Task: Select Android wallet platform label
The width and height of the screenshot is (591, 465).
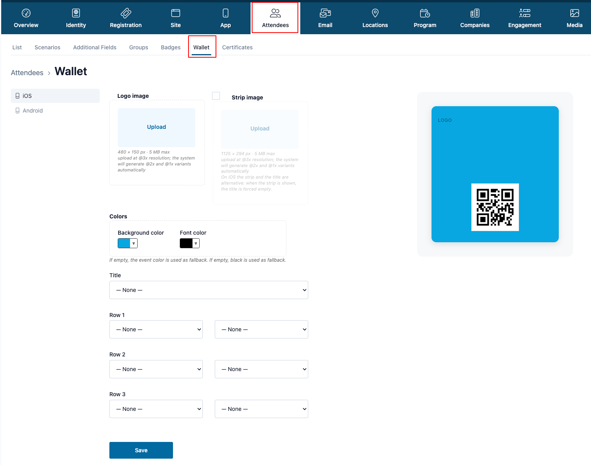Action: click(33, 111)
